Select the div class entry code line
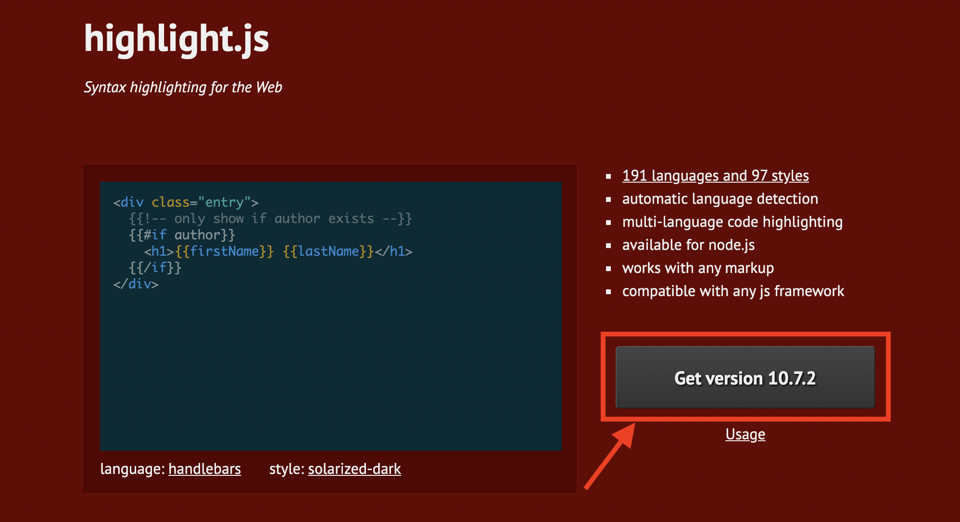This screenshot has height=522, width=960. 185,202
